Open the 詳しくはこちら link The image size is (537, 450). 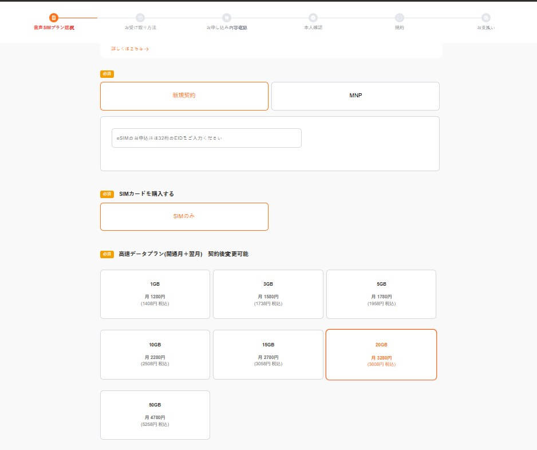(x=130, y=49)
